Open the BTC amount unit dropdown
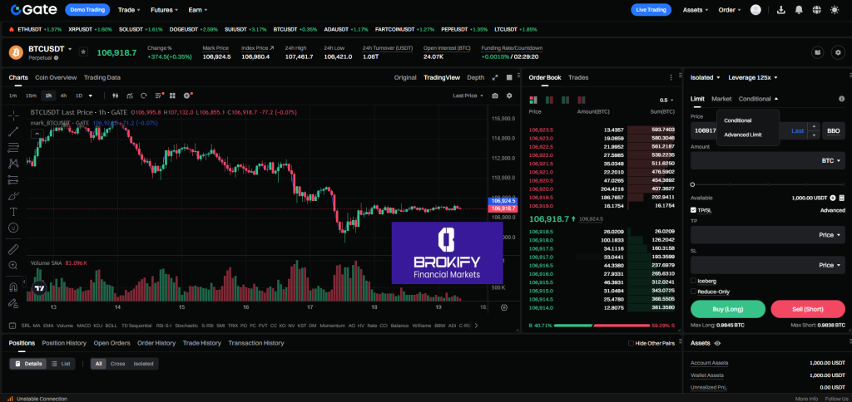 (x=831, y=161)
